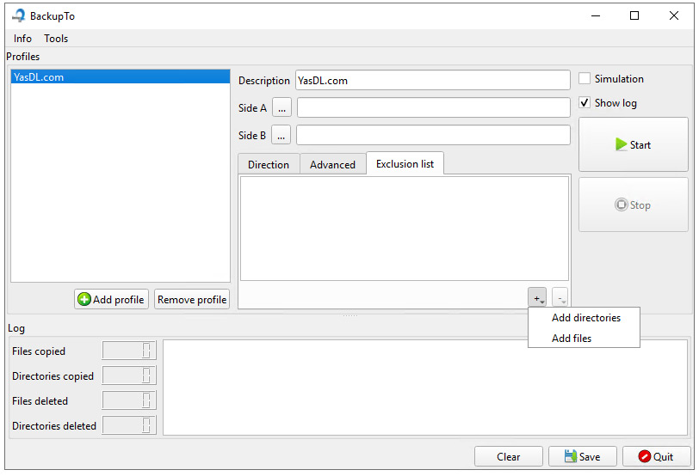Select the Exclusion list tab
699x476 pixels.
coord(405,164)
